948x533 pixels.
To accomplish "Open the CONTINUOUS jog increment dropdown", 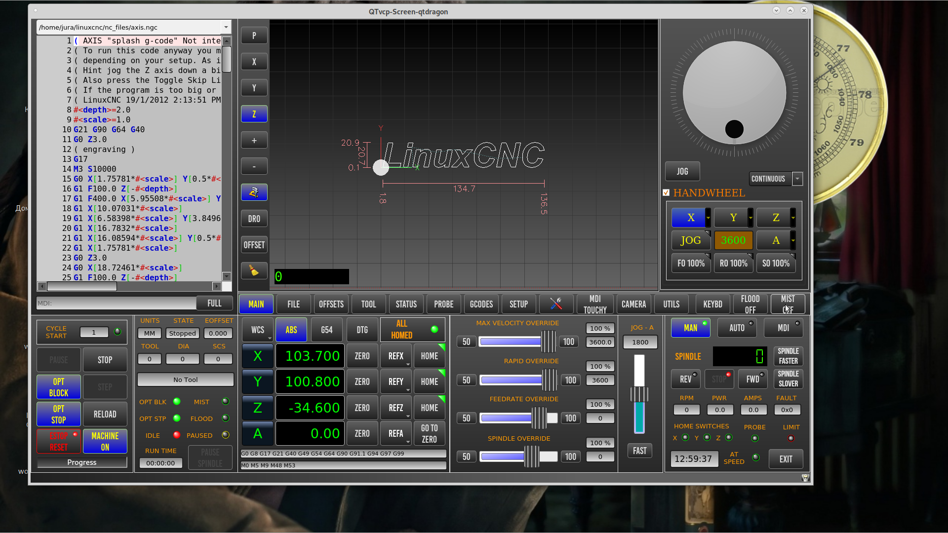I will tap(797, 179).
